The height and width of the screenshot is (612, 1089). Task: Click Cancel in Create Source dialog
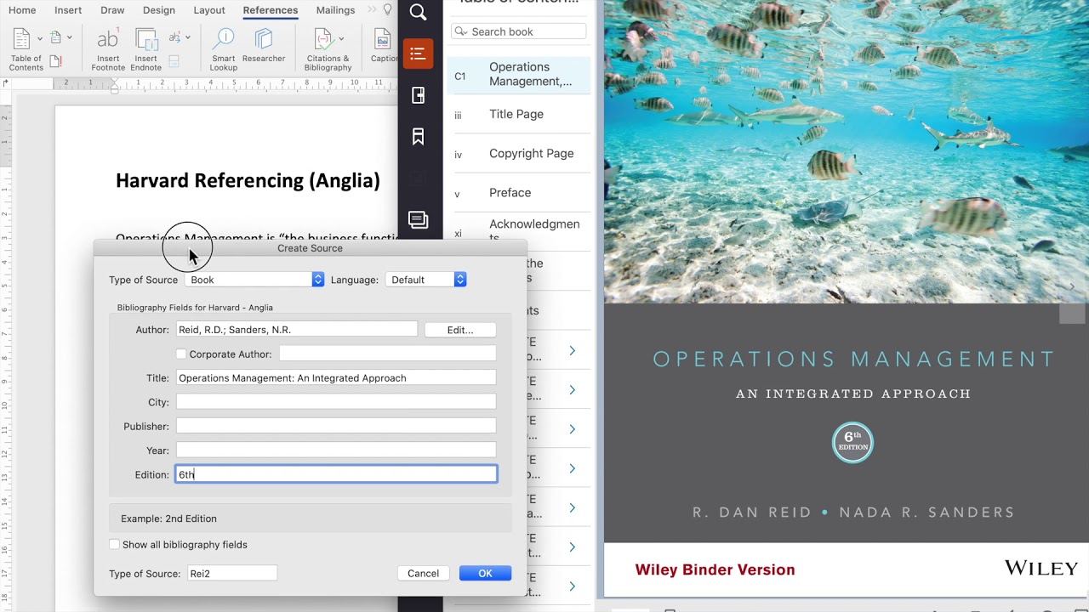coord(423,573)
